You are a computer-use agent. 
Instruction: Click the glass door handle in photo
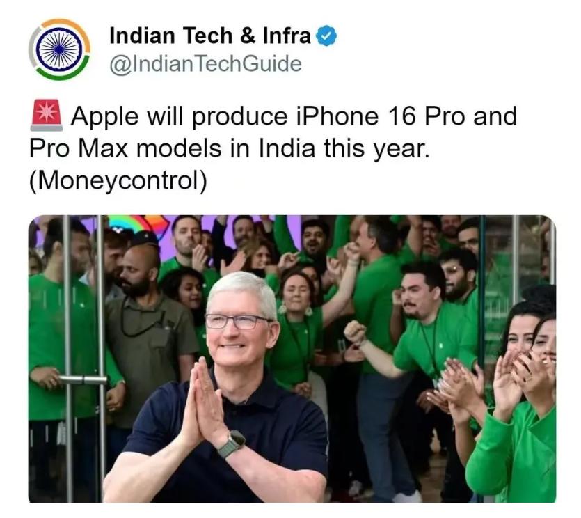pyautogui.click(x=82, y=379)
